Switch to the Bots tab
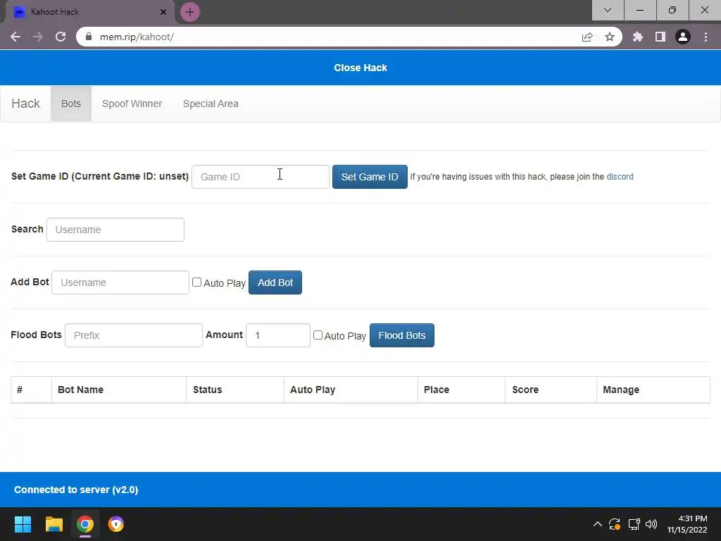This screenshot has height=541, width=721. 71,104
